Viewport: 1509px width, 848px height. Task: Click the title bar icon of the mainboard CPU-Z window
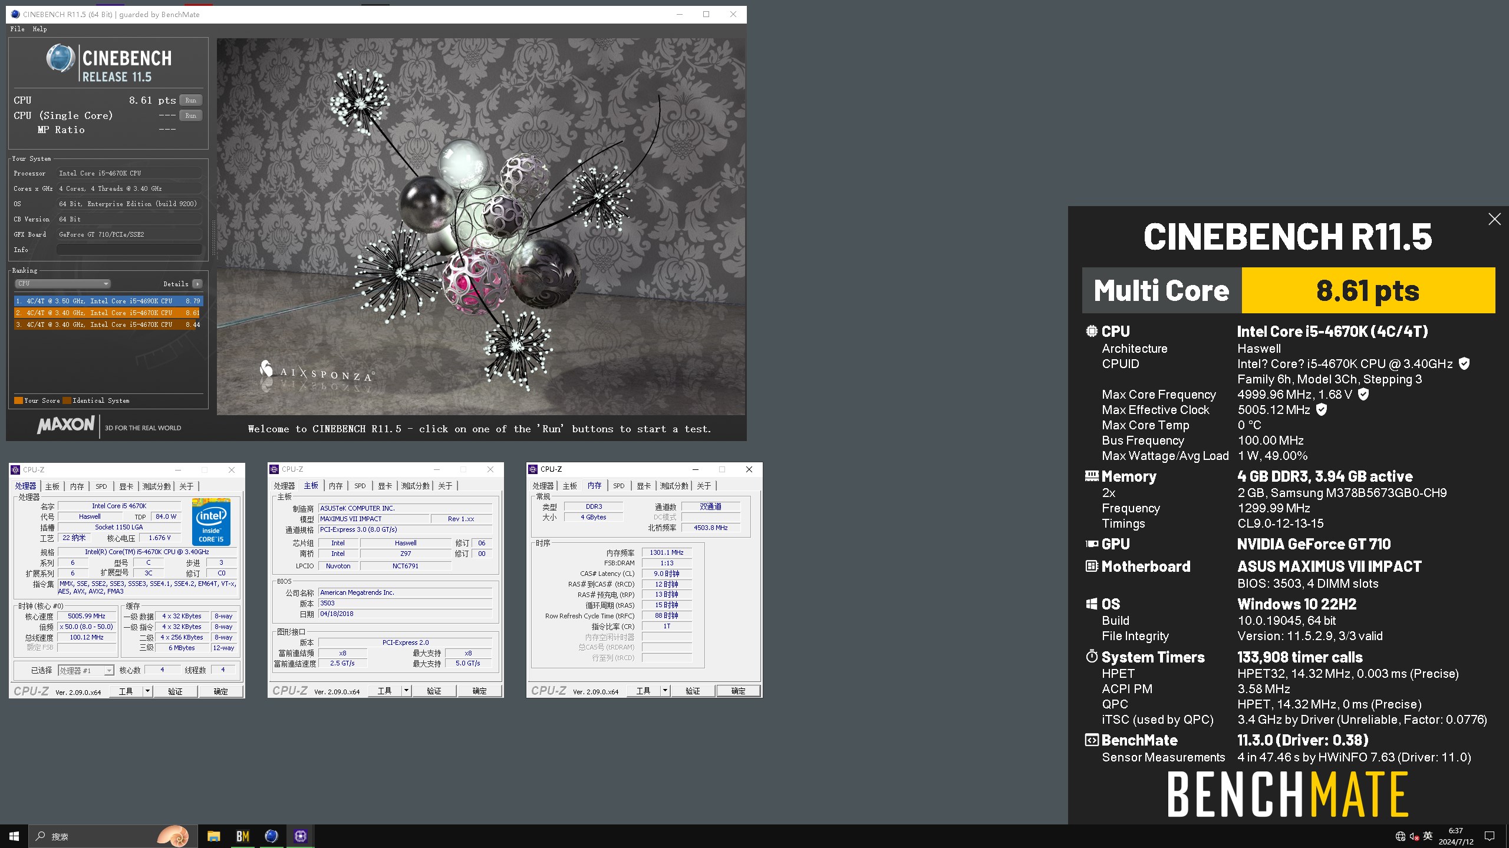pyautogui.click(x=274, y=469)
